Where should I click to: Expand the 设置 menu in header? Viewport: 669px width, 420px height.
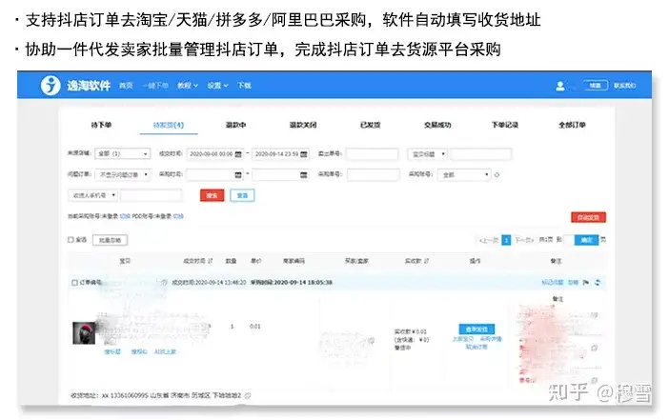217,86
